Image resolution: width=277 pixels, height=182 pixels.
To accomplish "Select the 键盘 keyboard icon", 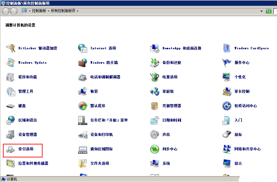I will coord(11,106).
